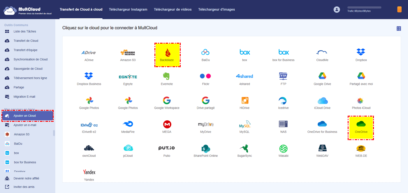
Task: Click the MEGA icon
Action: pos(167,124)
